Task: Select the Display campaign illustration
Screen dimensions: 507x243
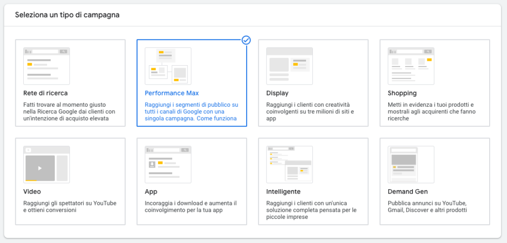Action: [289, 66]
